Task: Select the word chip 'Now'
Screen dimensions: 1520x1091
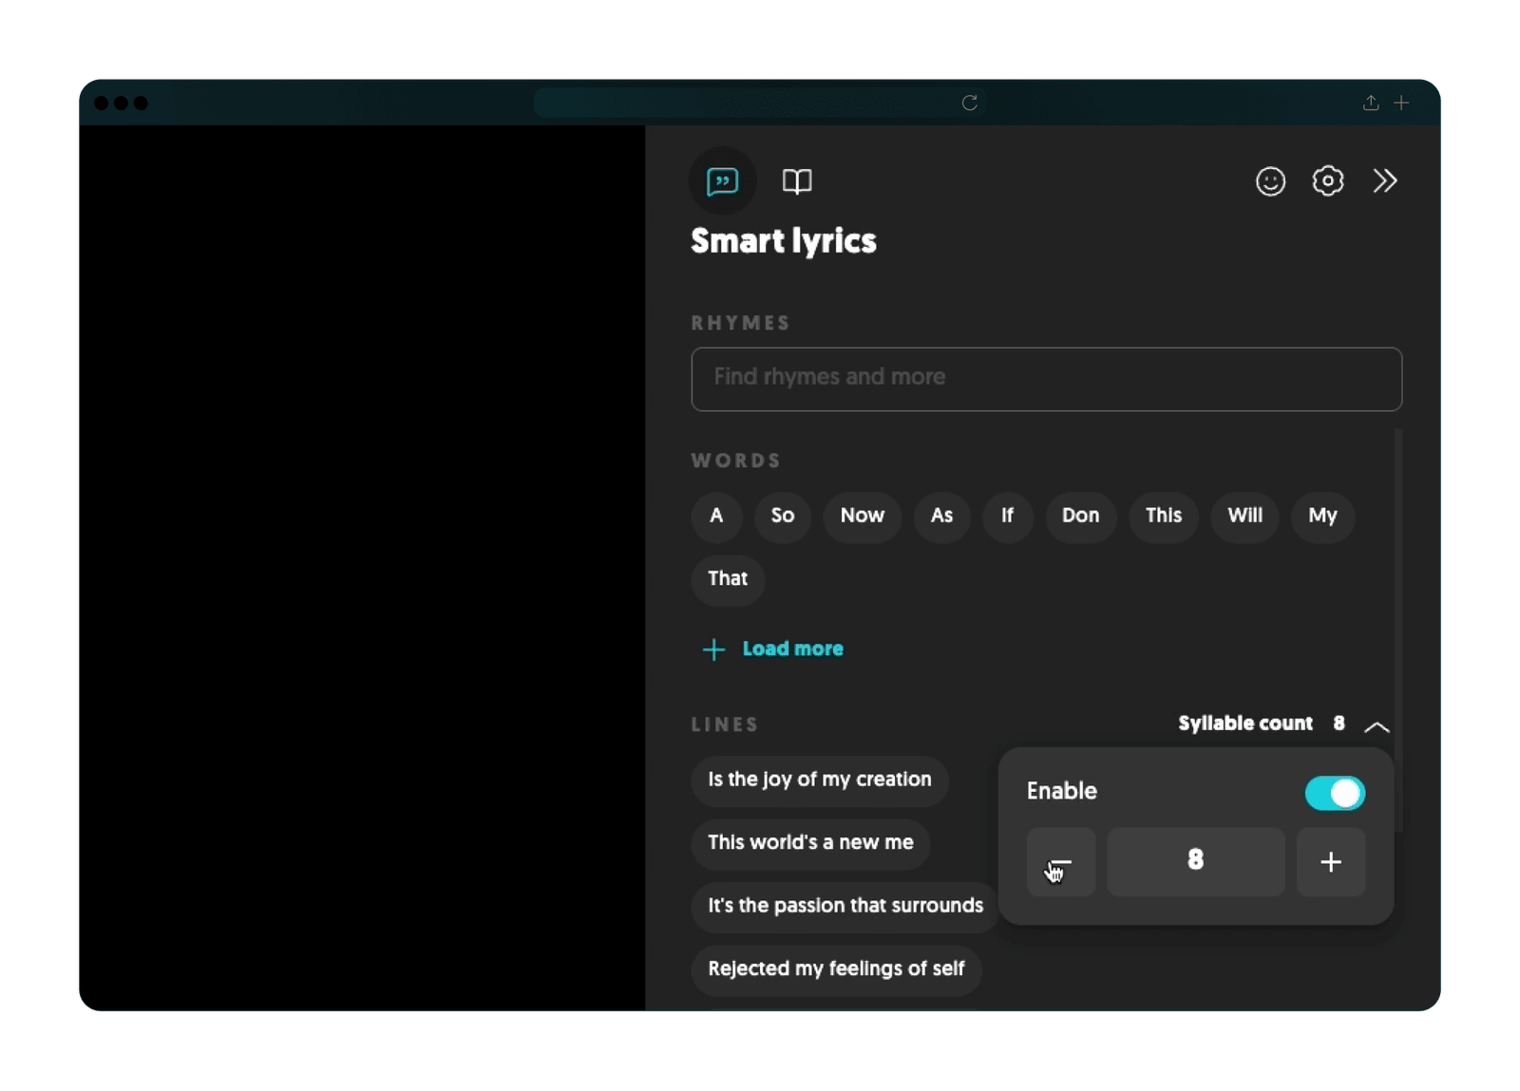Action: (862, 516)
